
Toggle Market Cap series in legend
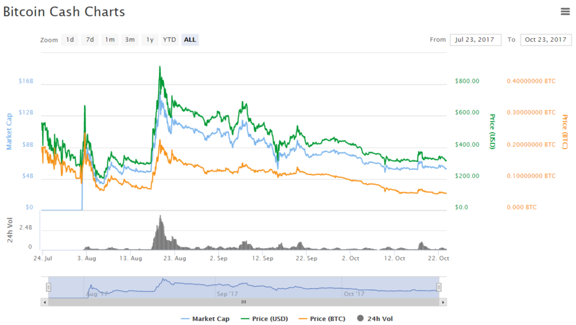(205, 319)
